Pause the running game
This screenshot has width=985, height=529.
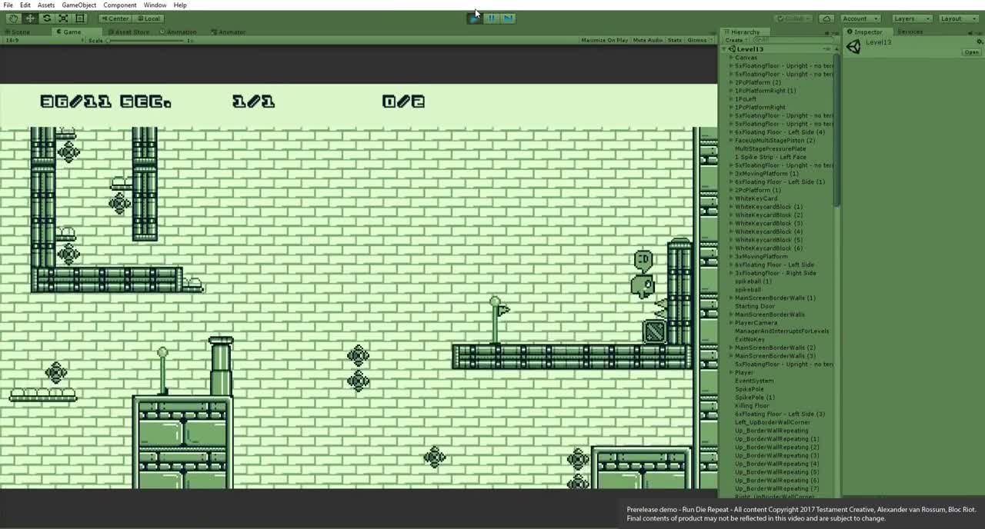tap(492, 18)
